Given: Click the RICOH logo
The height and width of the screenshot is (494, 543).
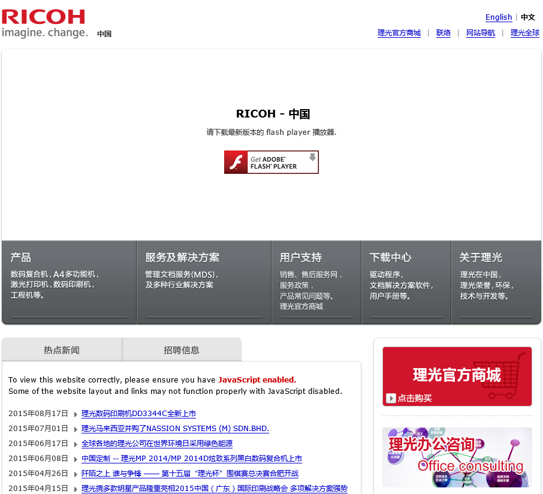Looking at the screenshot, I should click(x=45, y=23).
